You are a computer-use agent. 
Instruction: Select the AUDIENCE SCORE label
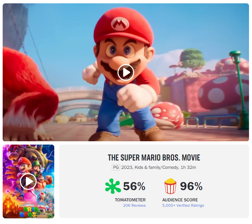pos(180,200)
